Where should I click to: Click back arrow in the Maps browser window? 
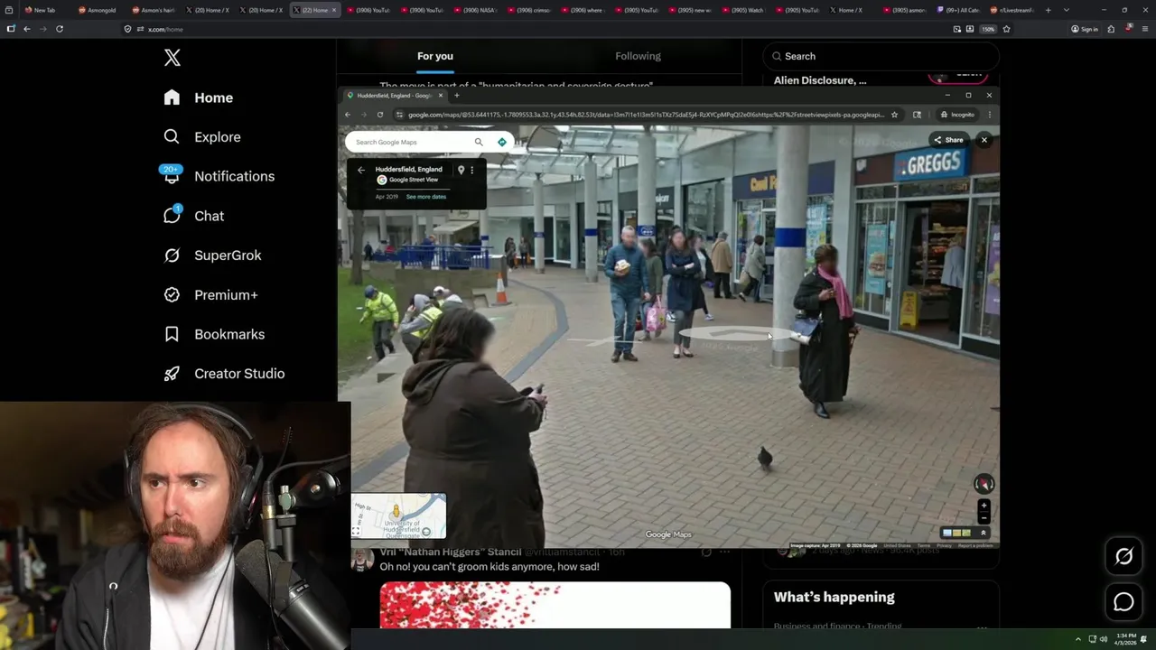pyautogui.click(x=348, y=115)
